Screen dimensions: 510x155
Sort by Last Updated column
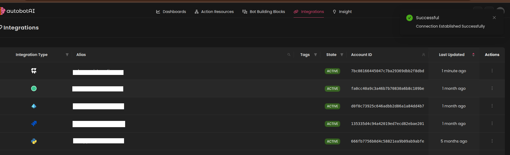tap(473, 55)
